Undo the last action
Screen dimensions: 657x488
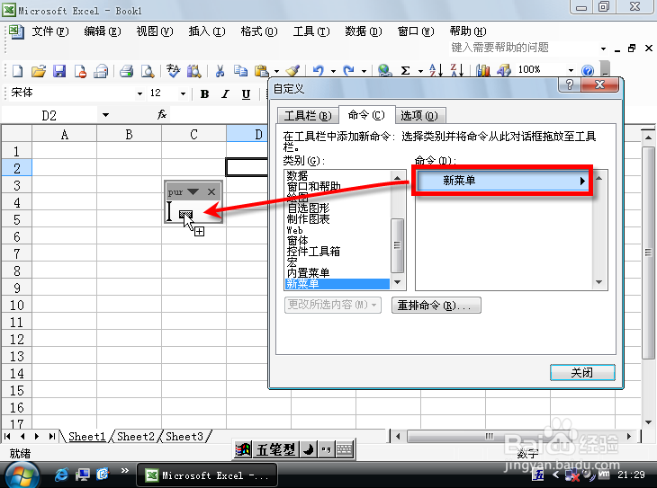point(319,71)
